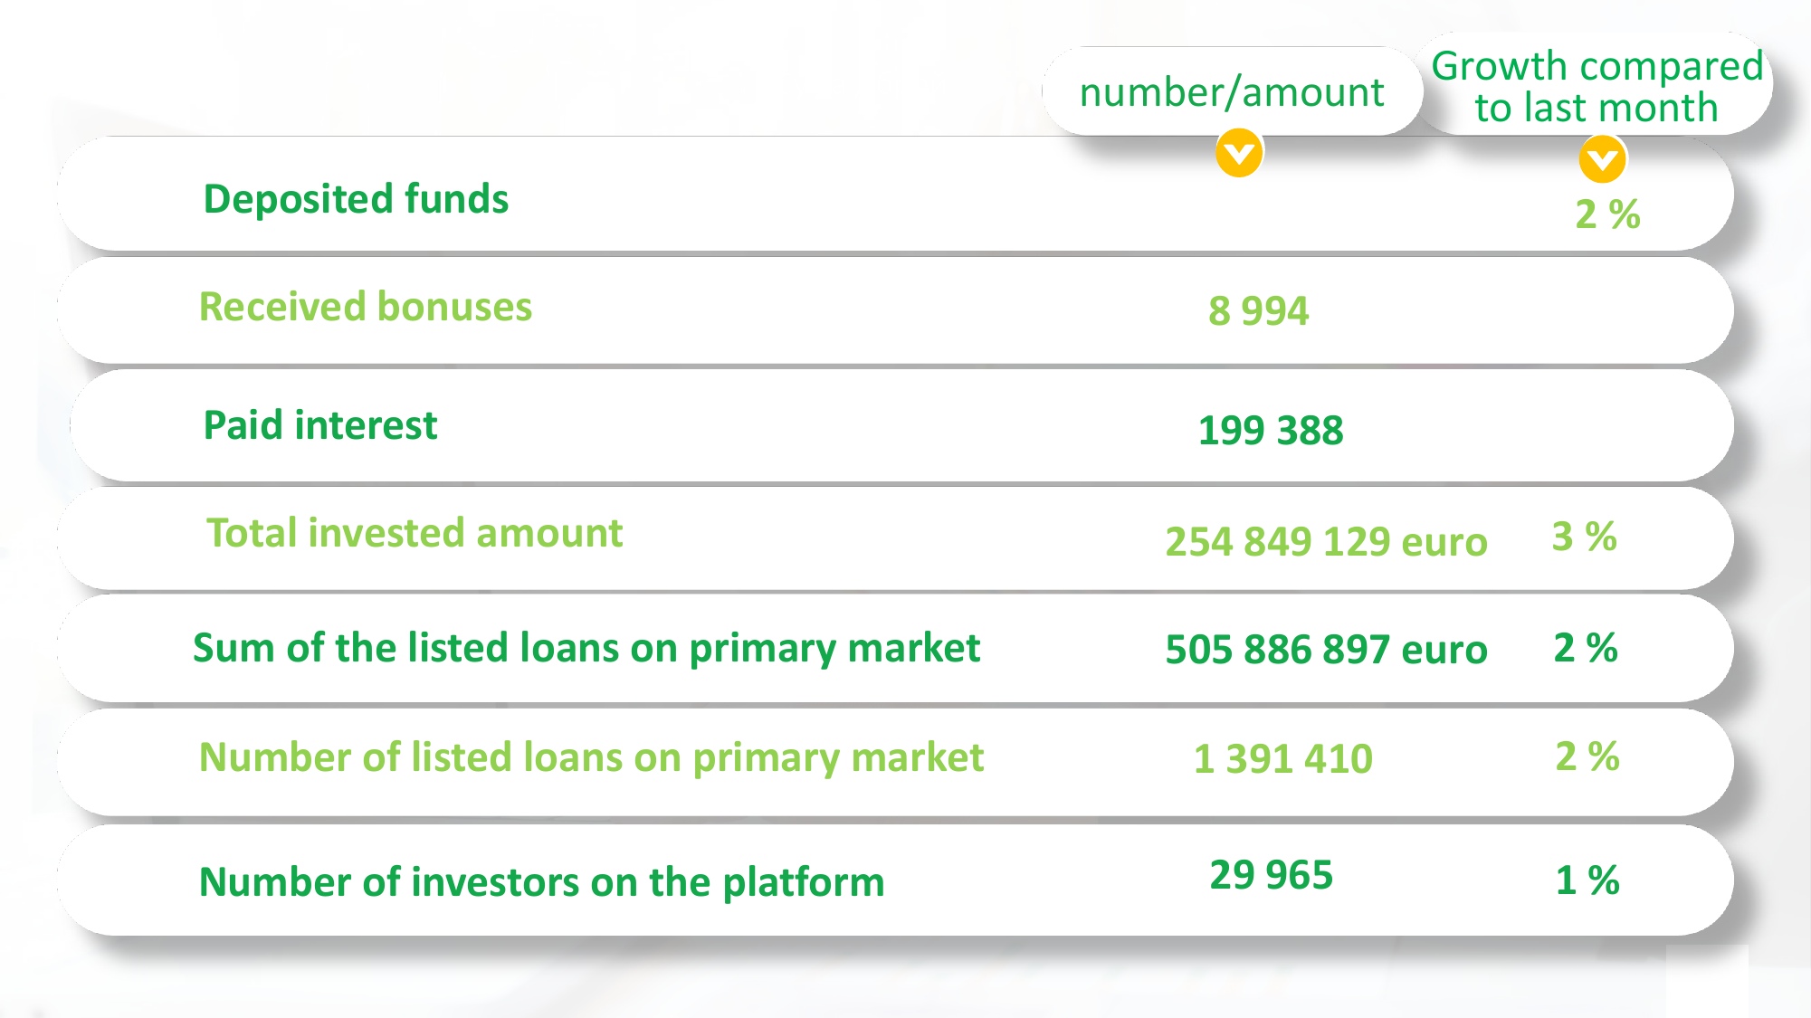Click the 1 % investors growth value

(1587, 880)
